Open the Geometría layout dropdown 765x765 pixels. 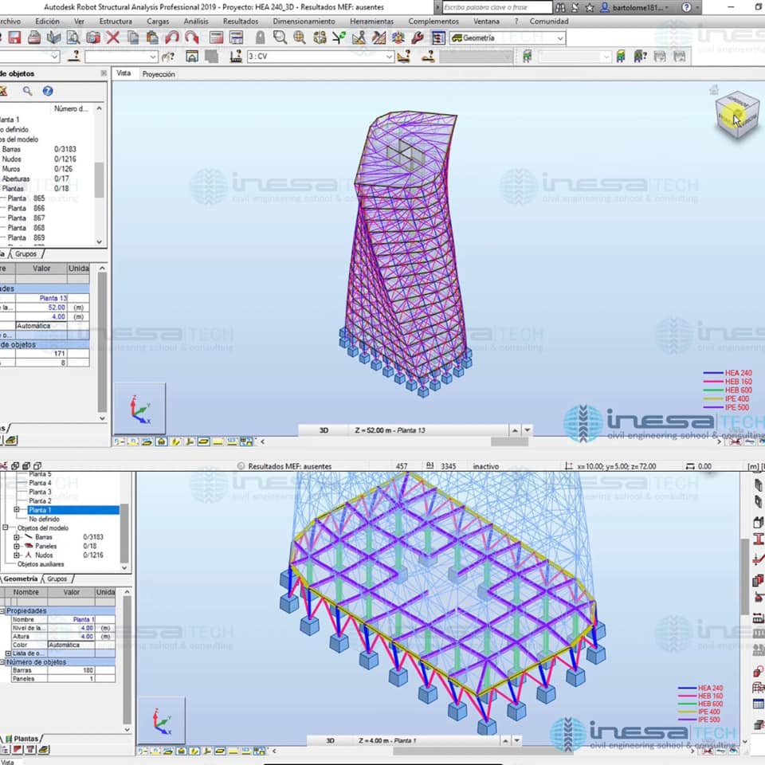pos(560,37)
